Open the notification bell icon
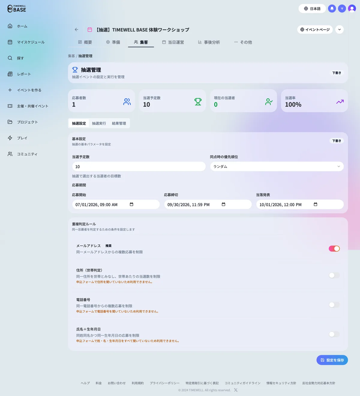 pyautogui.click(x=332, y=9)
